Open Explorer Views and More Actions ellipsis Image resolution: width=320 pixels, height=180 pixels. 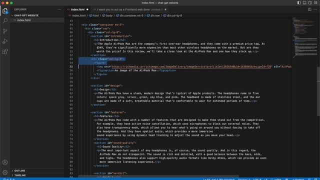[59, 9]
